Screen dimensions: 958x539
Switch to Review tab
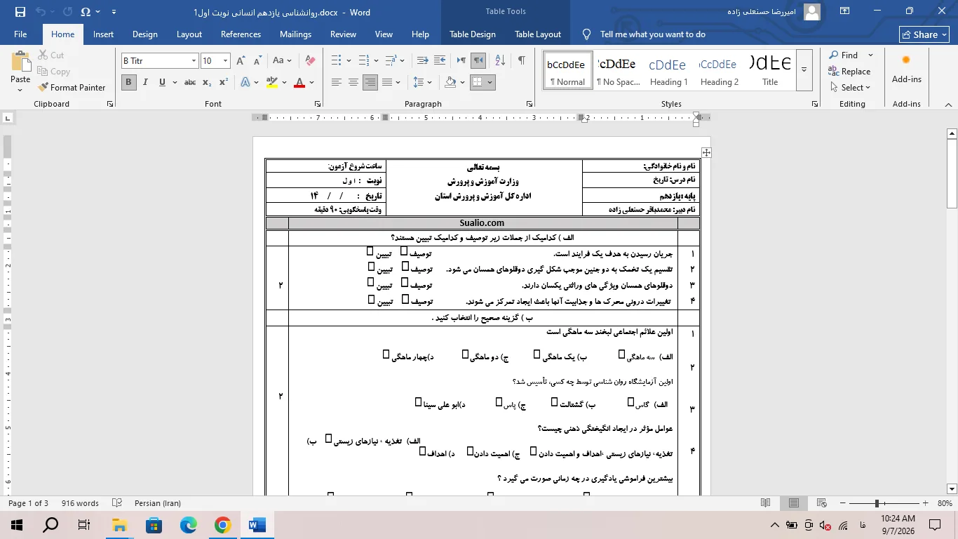[x=343, y=34]
